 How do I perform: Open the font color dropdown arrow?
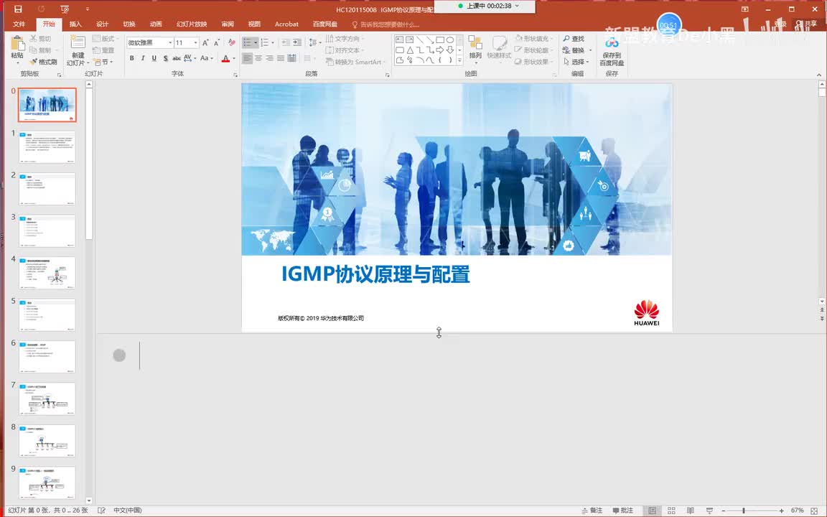tap(233, 59)
